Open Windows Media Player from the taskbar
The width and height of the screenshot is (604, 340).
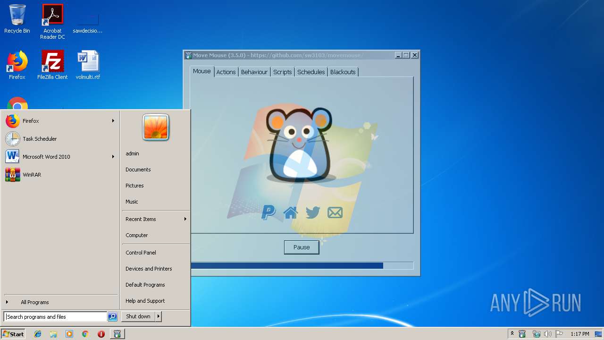coord(69,334)
